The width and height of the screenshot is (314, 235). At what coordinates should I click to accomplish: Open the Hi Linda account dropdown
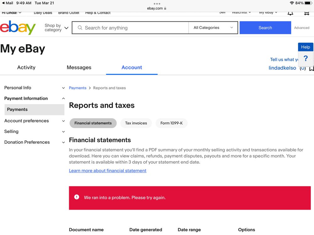click(x=11, y=13)
